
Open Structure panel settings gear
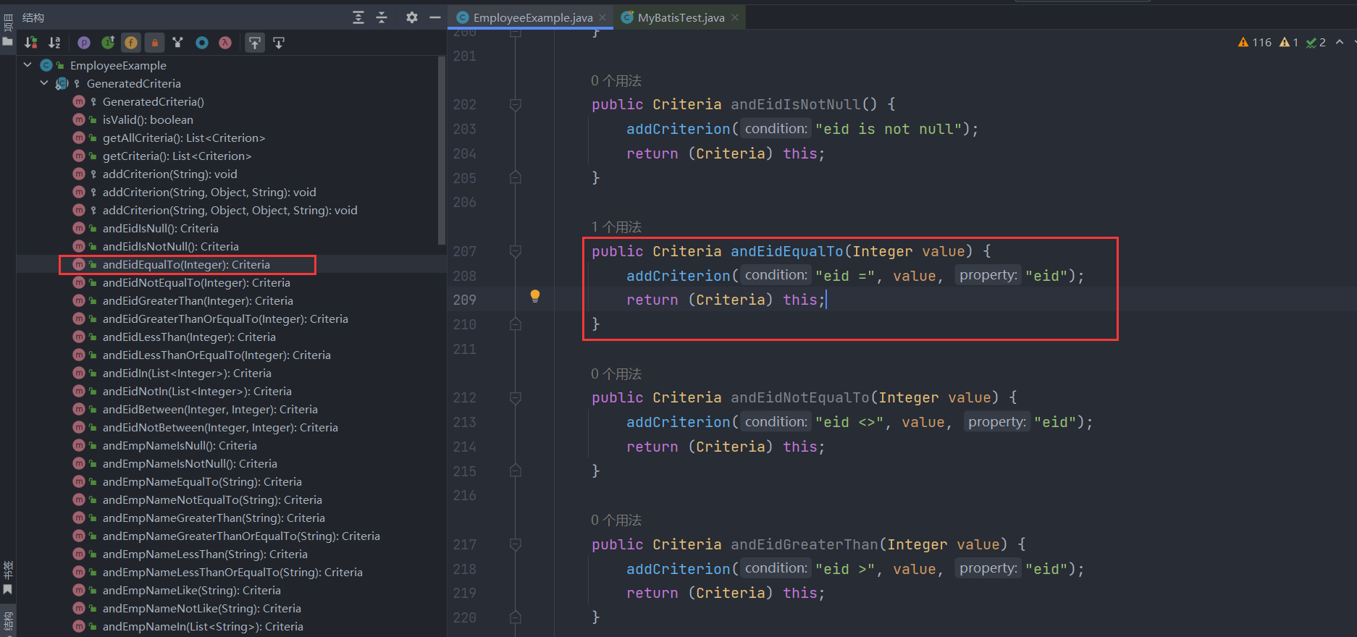[x=412, y=17]
